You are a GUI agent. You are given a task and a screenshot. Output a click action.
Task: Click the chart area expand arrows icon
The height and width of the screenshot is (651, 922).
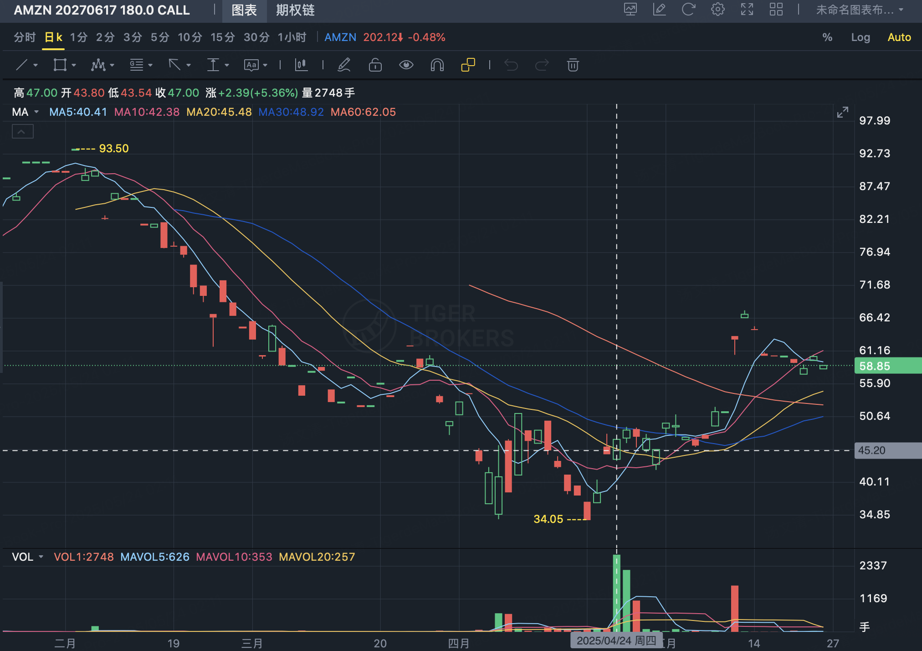click(x=843, y=112)
